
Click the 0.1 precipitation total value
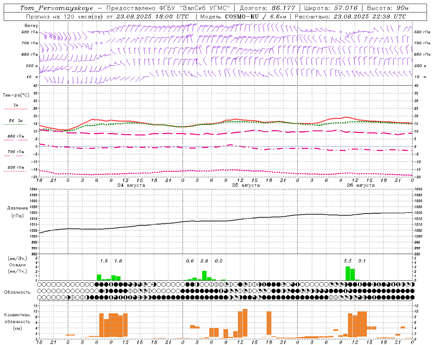coord(362,261)
